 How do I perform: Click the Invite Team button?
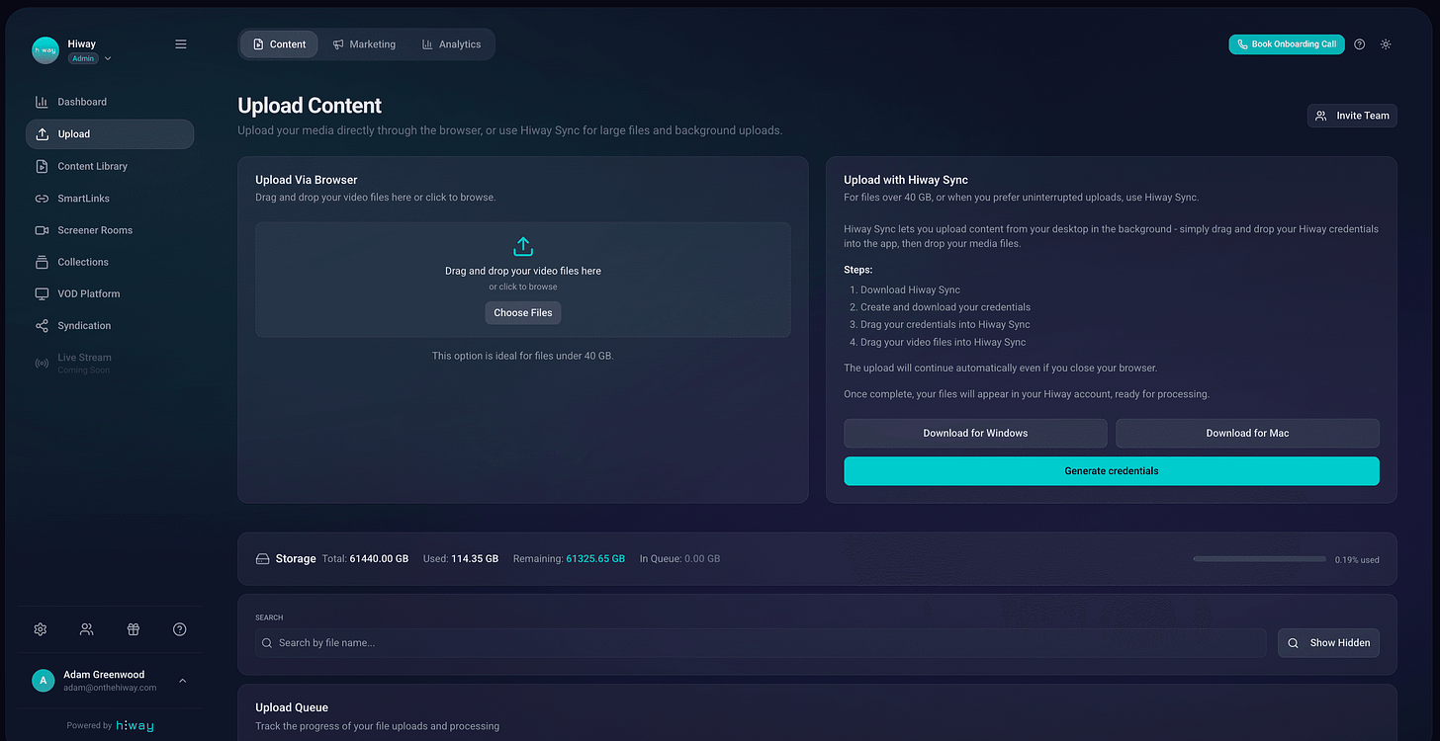1352,116
